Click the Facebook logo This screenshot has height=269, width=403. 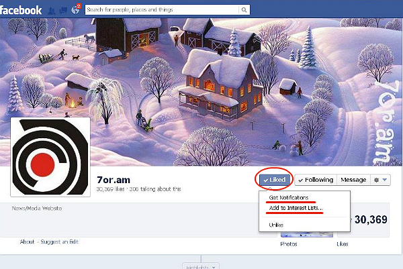(x=21, y=10)
